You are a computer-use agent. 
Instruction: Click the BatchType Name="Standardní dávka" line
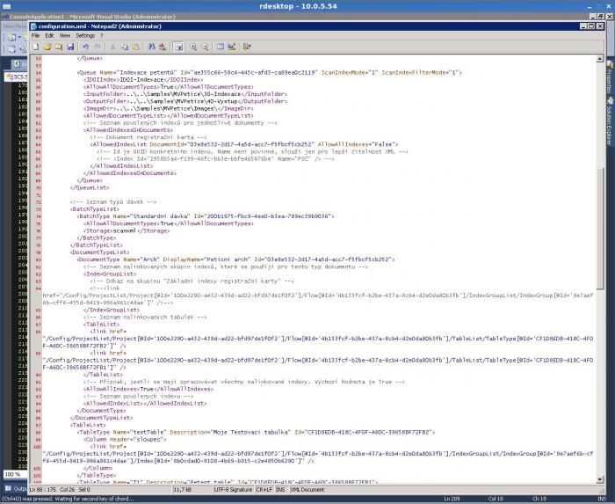click(206, 216)
